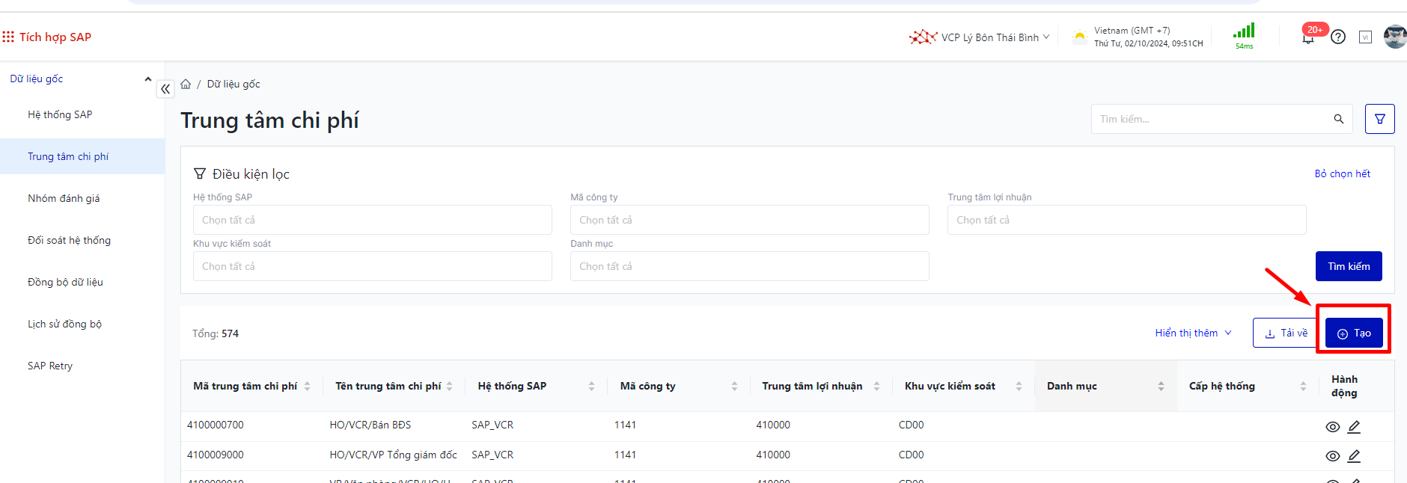Open Hệ thống SAP filter dropdown
The image size is (1407, 483).
(x=372, y=221)
